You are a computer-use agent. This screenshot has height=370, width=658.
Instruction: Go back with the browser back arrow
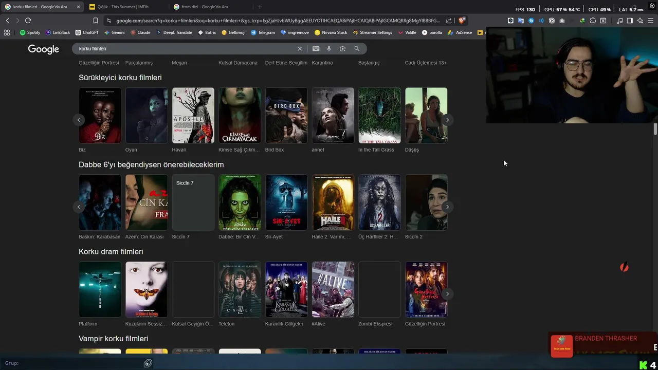point(7,21)
